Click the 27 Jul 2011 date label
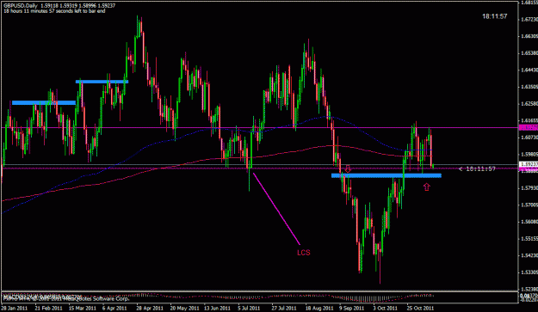The height and width of the screenshot is (312, 538). [x=284, y=308]
